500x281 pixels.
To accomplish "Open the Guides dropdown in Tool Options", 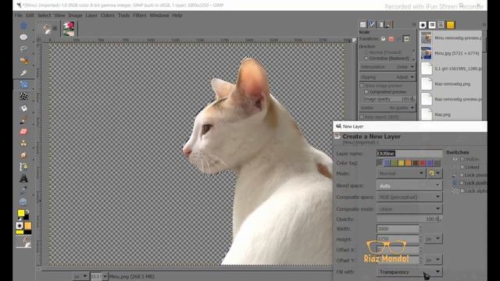I will (x=387, y=108).
